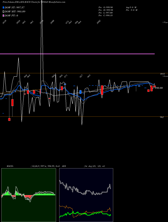The height and width of the screenshot is (222, 168).
Task: Click the 1015 price level label
Action: (x=162, y=74)
